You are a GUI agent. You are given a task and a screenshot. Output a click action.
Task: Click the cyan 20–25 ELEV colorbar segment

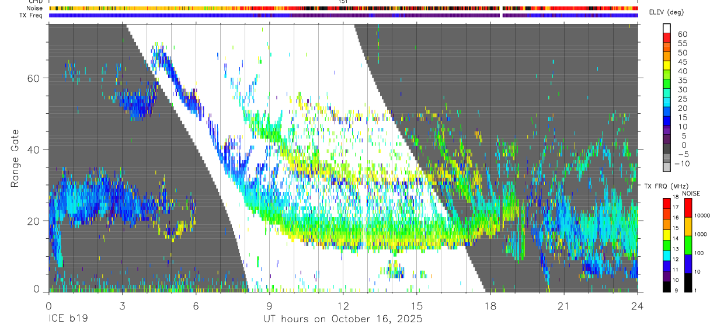click(666, 103)
